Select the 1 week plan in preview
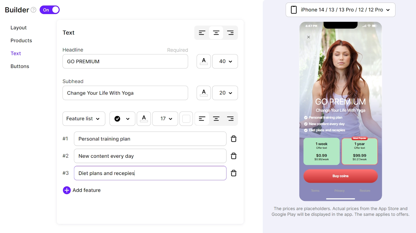 click(x=322, y=151)
